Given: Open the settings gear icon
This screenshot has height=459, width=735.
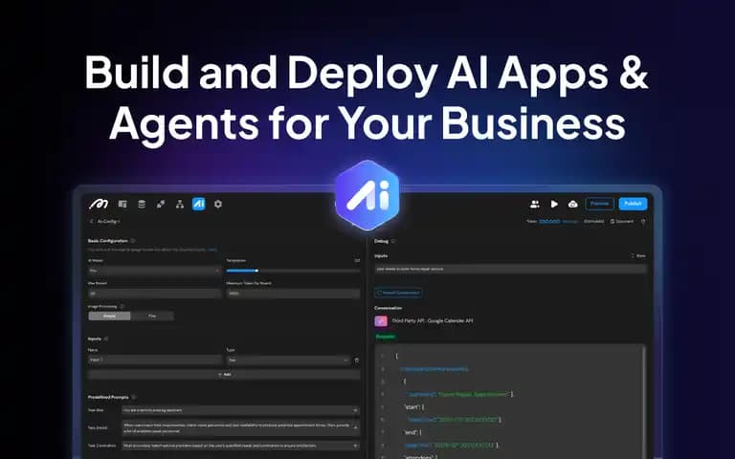Looking at the screenshot, I should [218, 204].
